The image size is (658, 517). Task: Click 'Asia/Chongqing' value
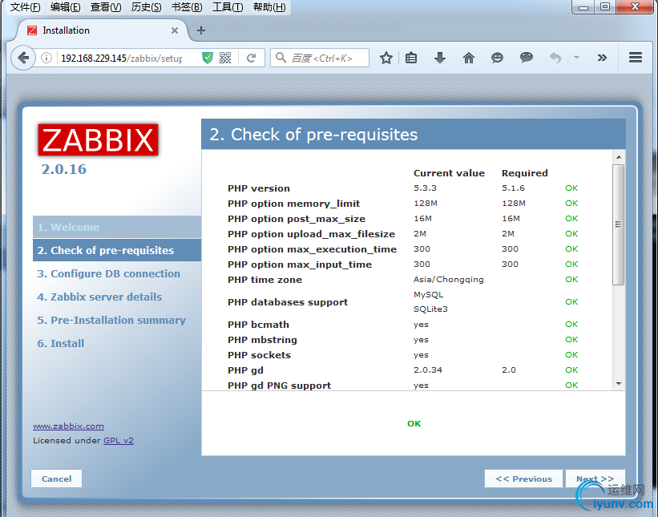point(449,280)
